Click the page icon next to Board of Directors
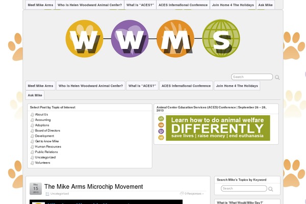The height and width of the screenshot is (204, 306). point(33,131)
